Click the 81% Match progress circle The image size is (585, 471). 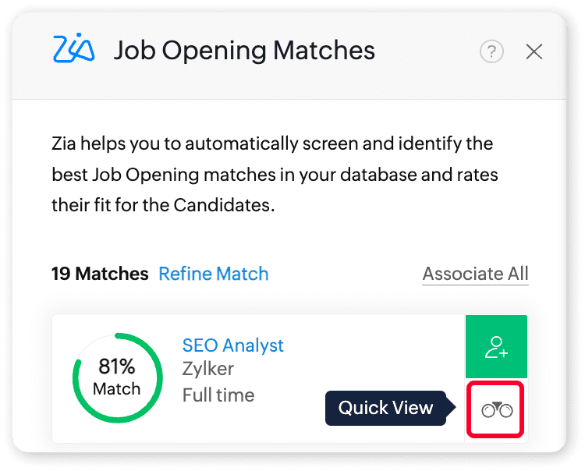[x=118, y=377]
